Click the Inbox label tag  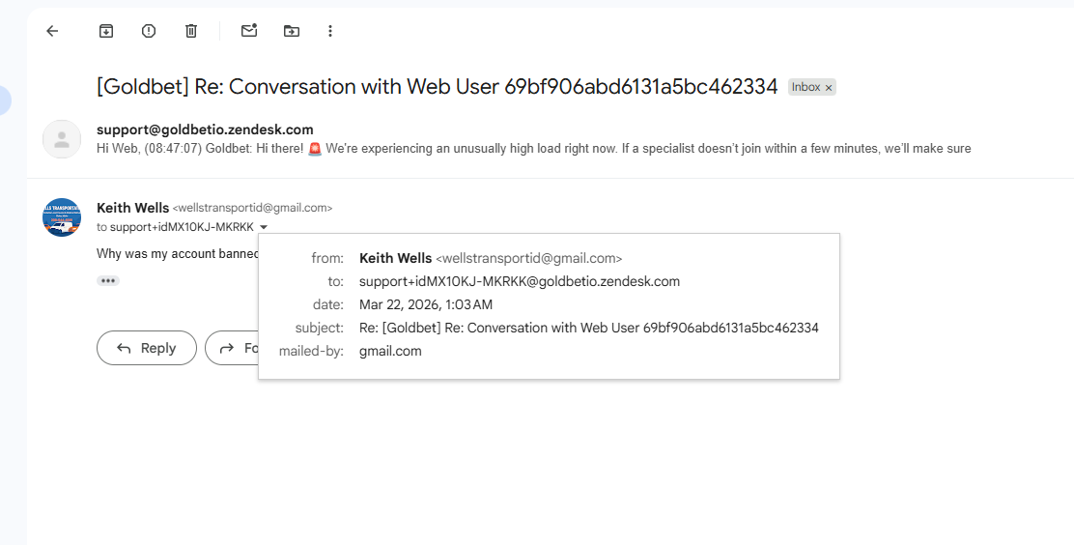click(x=805, y=87)
